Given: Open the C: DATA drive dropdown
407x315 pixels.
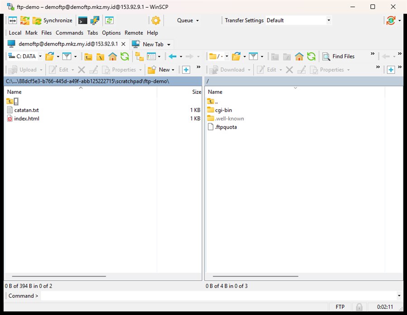Looking at the screenshot, I should tap(25, 56).
